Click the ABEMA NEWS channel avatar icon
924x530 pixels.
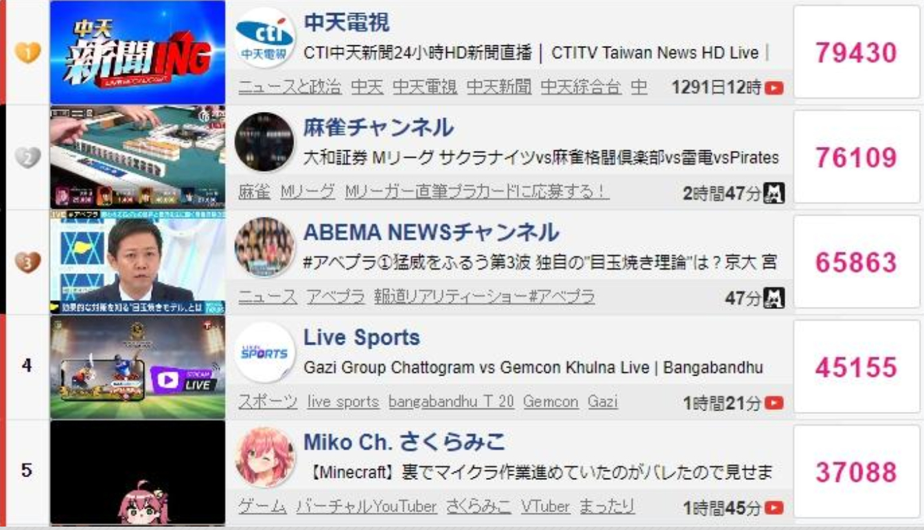click(265, 247)
